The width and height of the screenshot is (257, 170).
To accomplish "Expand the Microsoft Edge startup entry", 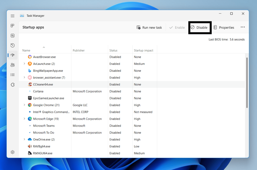I will [24, 119].
